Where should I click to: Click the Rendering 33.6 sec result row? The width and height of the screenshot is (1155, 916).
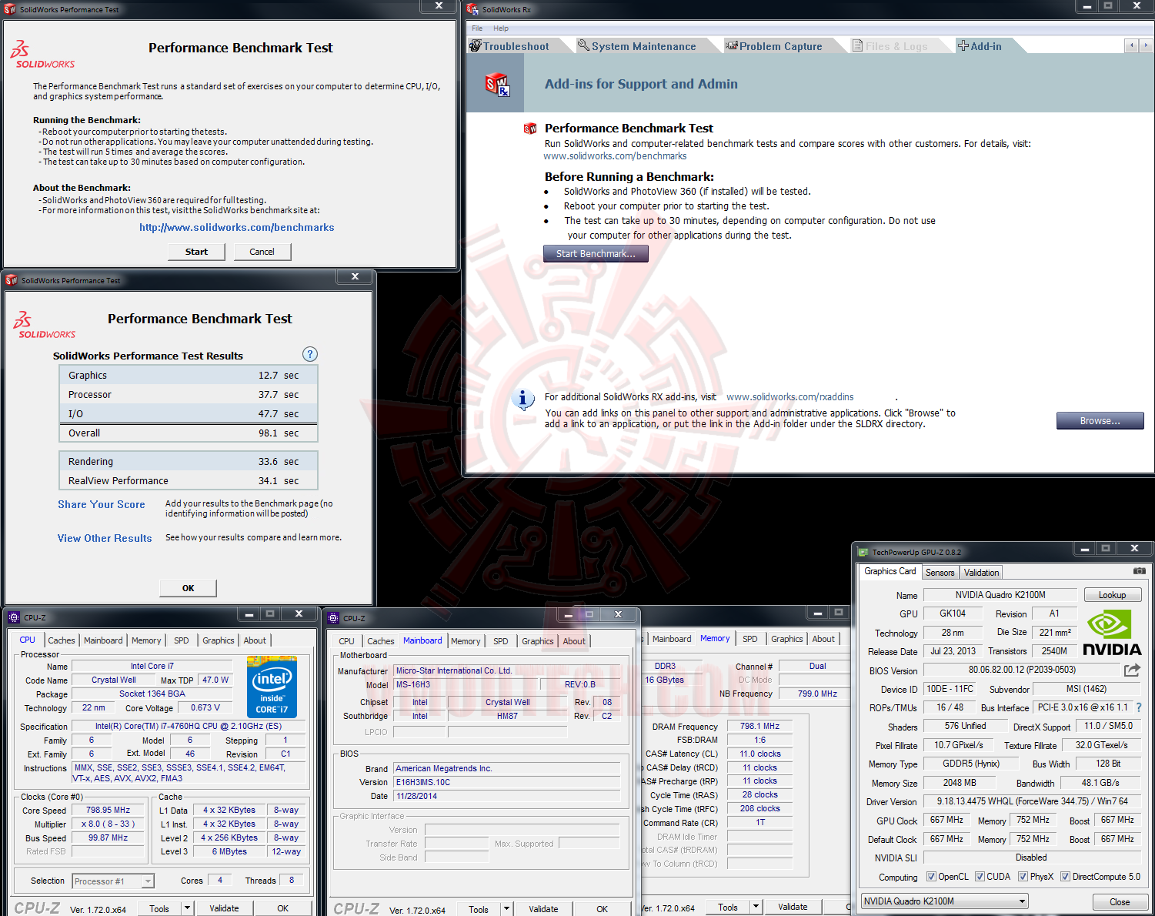pos(189,462)
